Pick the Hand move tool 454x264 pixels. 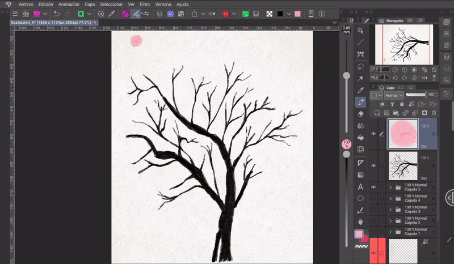[x=360, y=222]
